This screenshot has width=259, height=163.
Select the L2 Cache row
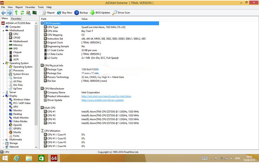[x=100, y=58]
